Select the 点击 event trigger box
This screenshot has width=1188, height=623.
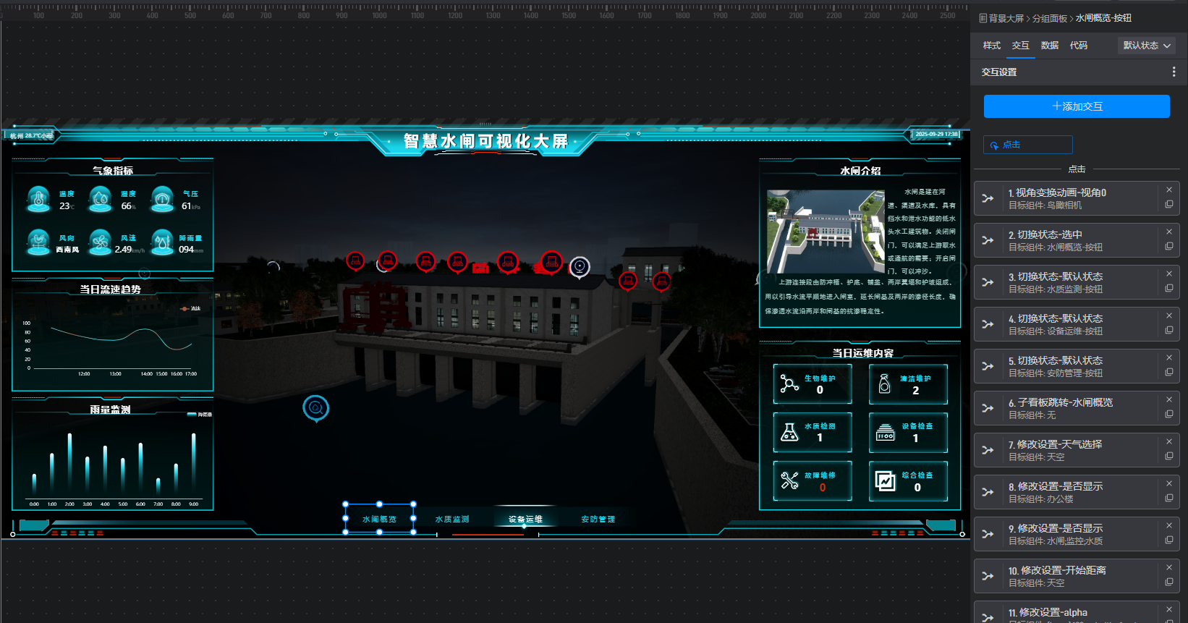[x=1027, y=145]
